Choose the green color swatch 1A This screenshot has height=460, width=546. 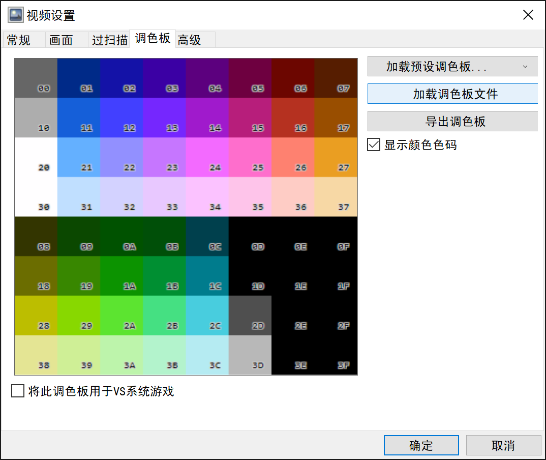pos(122,276)
